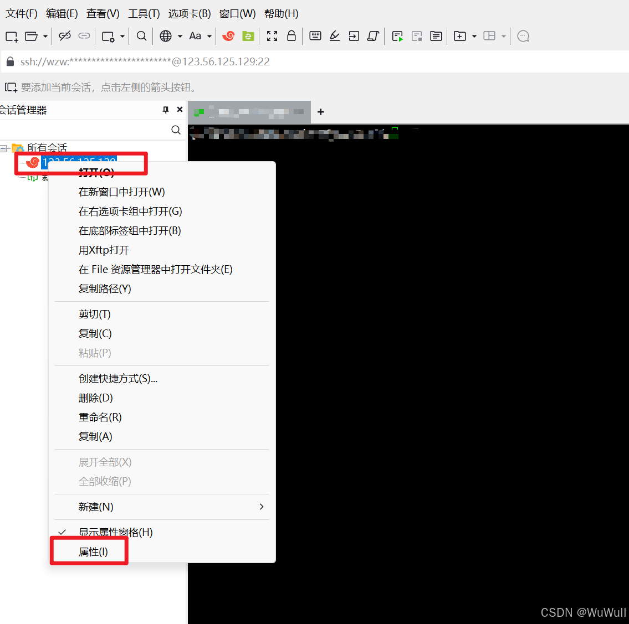Add a new tab with the plus button
The width and height of the screenshot is (629, 624).
coord(320,112)
